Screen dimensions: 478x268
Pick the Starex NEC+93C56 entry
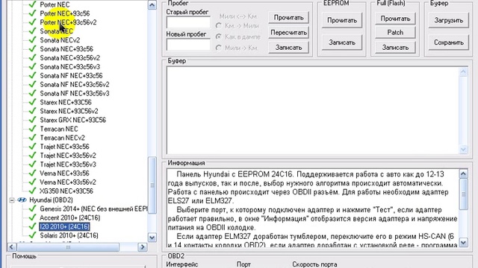66,102
